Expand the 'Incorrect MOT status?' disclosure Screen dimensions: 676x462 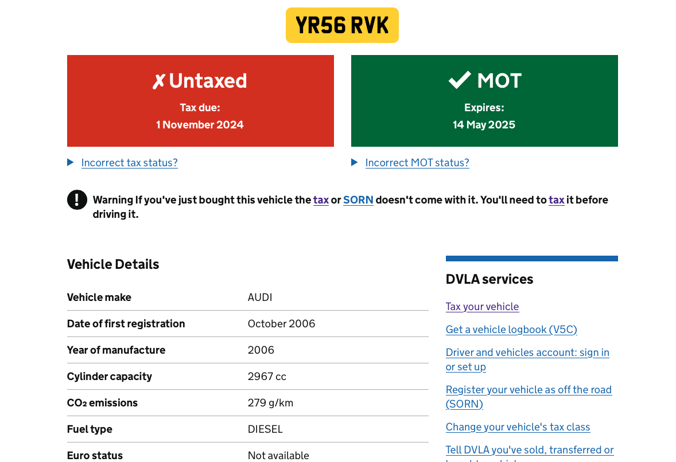click(417, 163)
